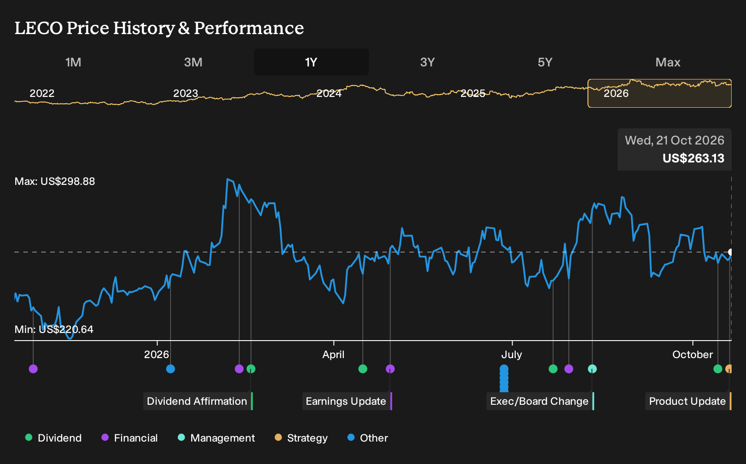
Task: Click the purple event dot at far left
Action: (33, 369)
